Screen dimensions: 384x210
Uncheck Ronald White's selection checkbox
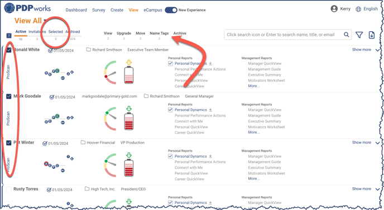[9, 50]
